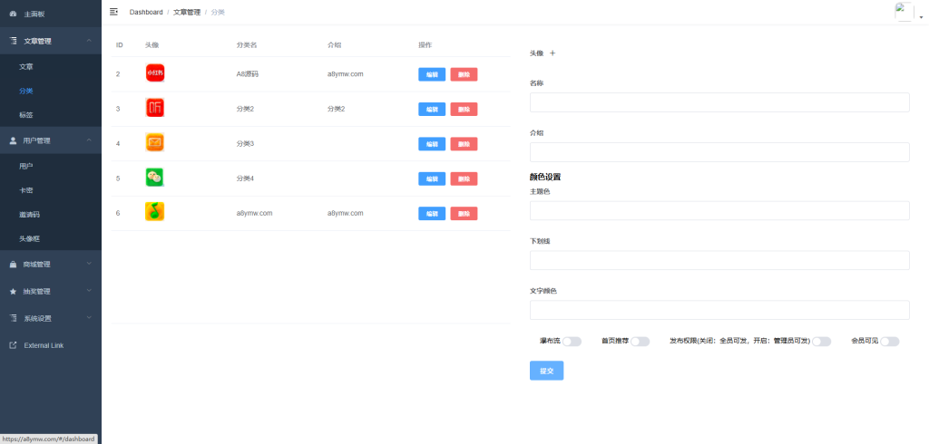The height and width of the screenshot is (444, 929).
Task: Click the green WeChat avatar in row 5
Action: (154, 178)
